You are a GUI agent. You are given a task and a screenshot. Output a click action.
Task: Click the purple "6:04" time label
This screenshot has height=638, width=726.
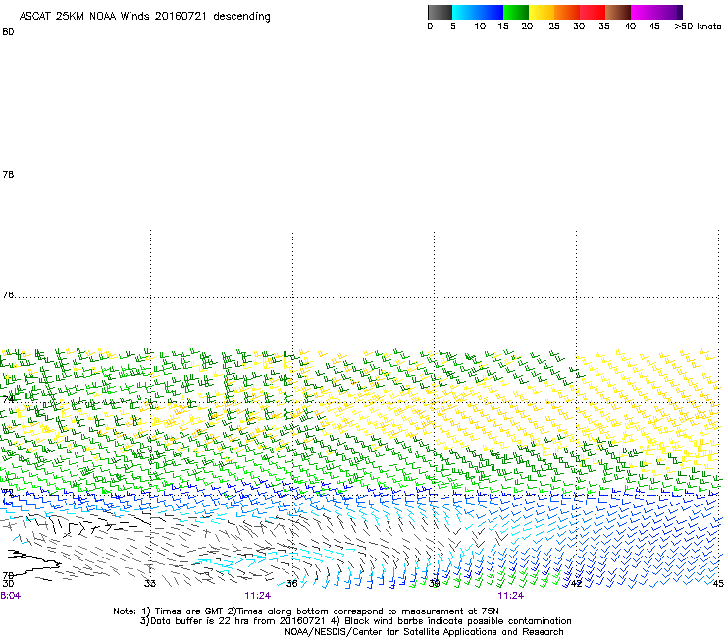[10, 596]
